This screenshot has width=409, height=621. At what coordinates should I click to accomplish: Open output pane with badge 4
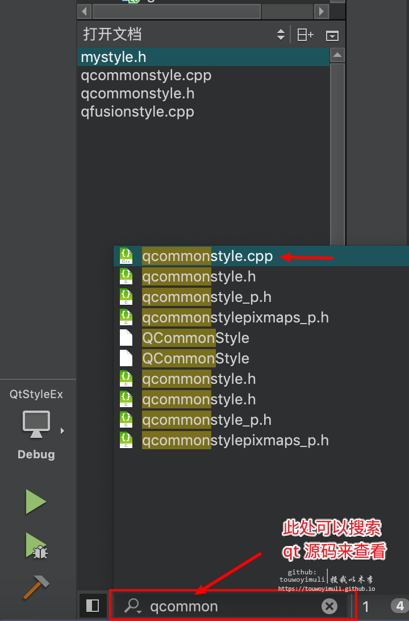pyautogui.click(x=400, y=606)
